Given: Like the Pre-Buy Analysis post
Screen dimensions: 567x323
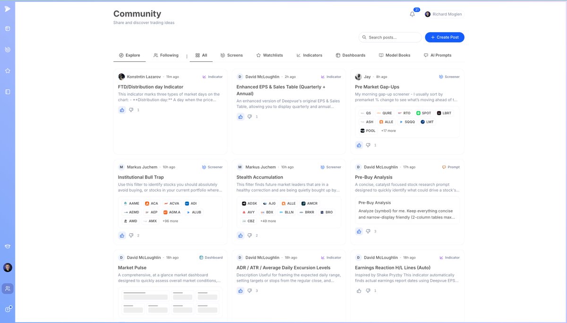Looking at the screenshot, I should click(359, 231).
